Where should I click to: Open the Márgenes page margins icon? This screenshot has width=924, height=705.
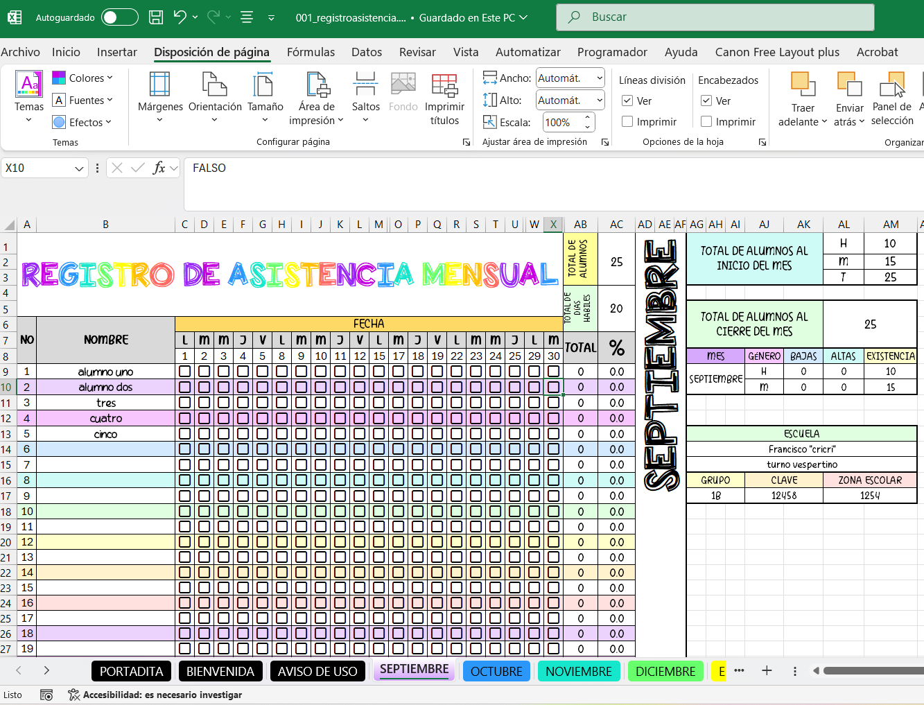point(160,85)
